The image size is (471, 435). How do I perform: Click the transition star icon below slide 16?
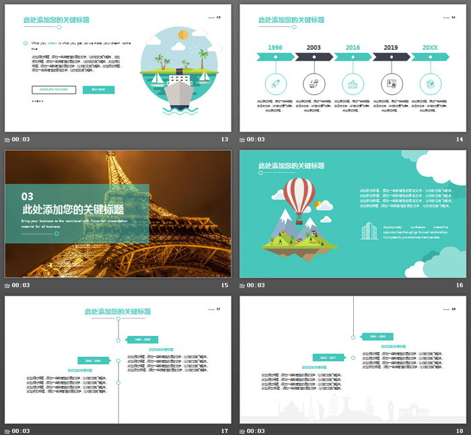242,286
